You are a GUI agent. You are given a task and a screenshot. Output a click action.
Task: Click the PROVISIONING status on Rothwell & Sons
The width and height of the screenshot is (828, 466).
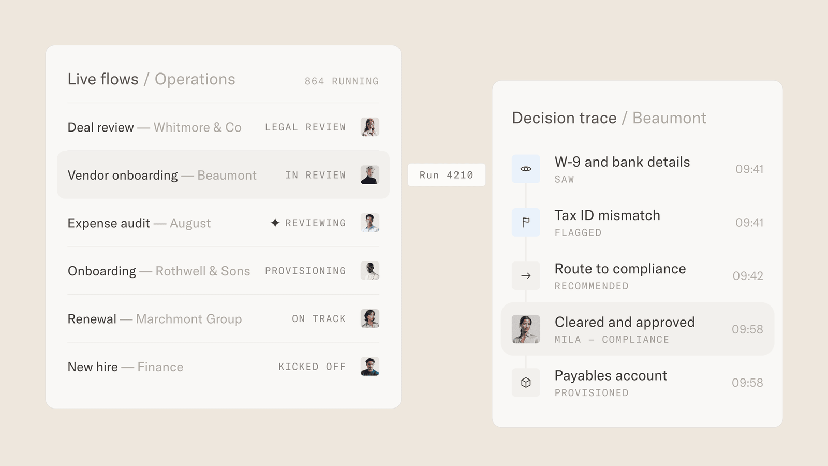click(305, 271)
